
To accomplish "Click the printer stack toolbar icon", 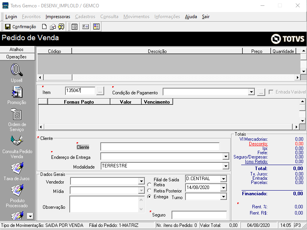I will [53, 27].
